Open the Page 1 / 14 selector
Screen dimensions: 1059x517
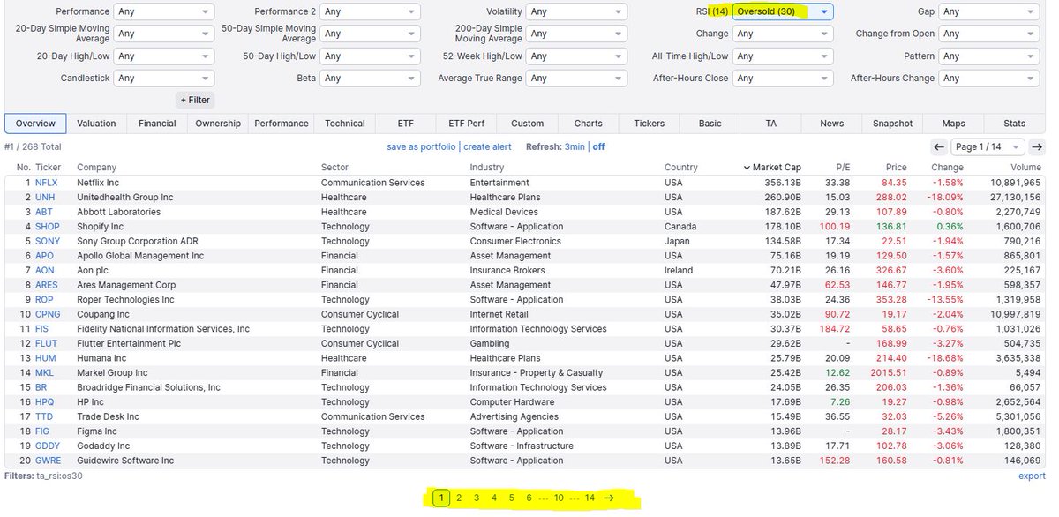click(x=988, y=147)
